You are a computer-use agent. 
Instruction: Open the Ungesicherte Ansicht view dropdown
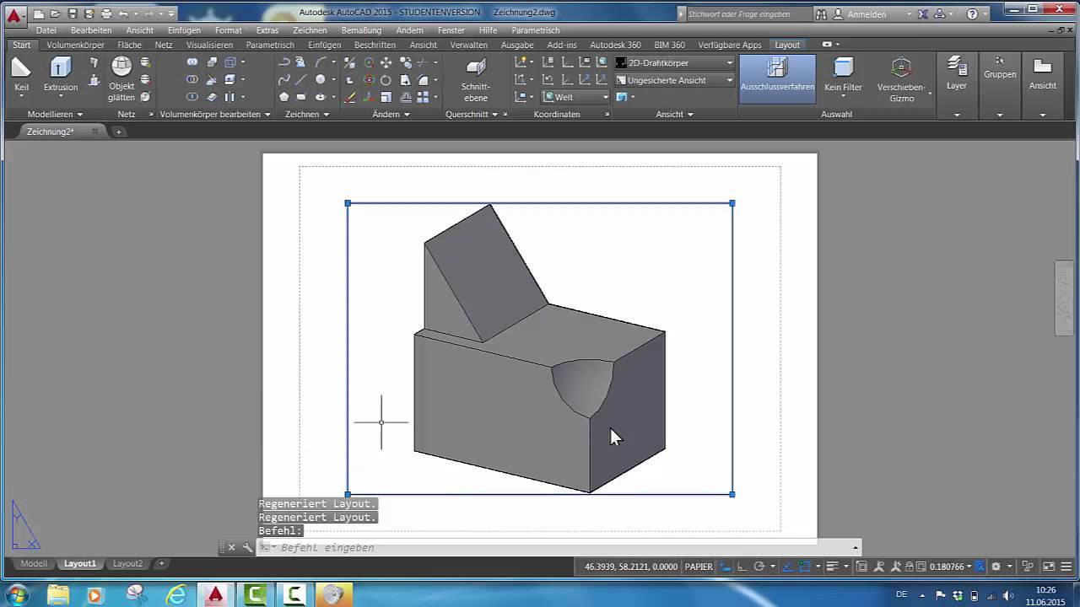point(674,80)
